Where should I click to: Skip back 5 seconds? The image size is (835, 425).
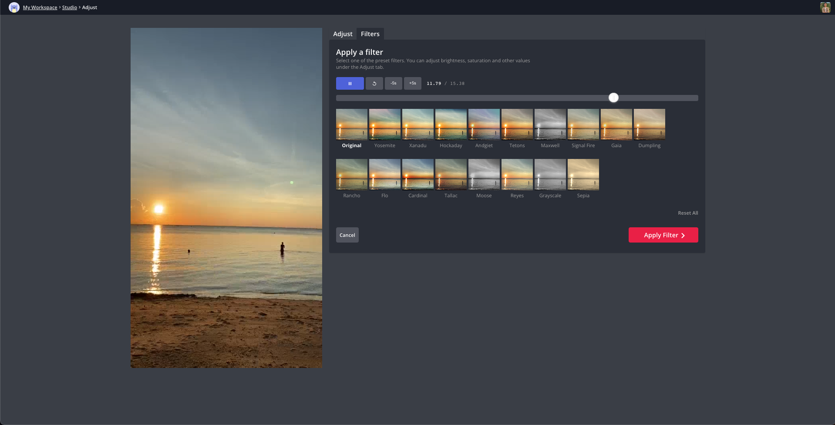coord(393,83)
